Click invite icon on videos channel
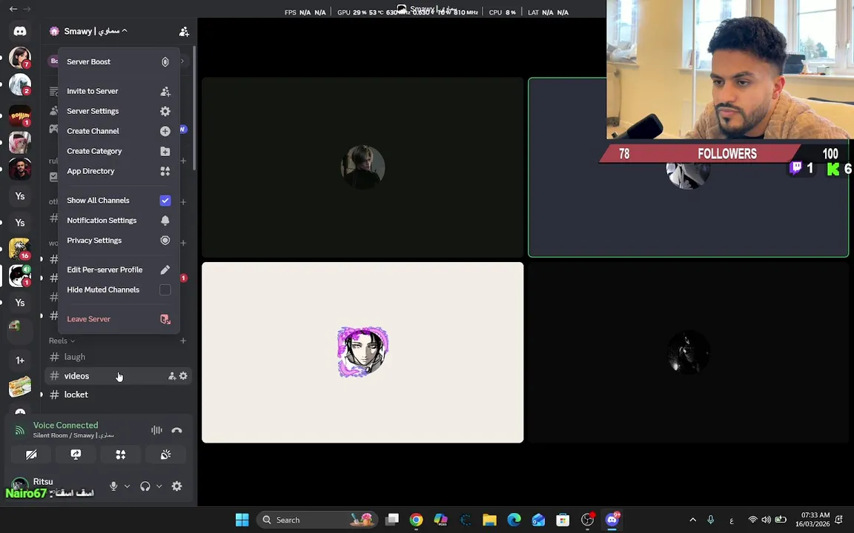This screenshot has height=533, width=854. 171,376
